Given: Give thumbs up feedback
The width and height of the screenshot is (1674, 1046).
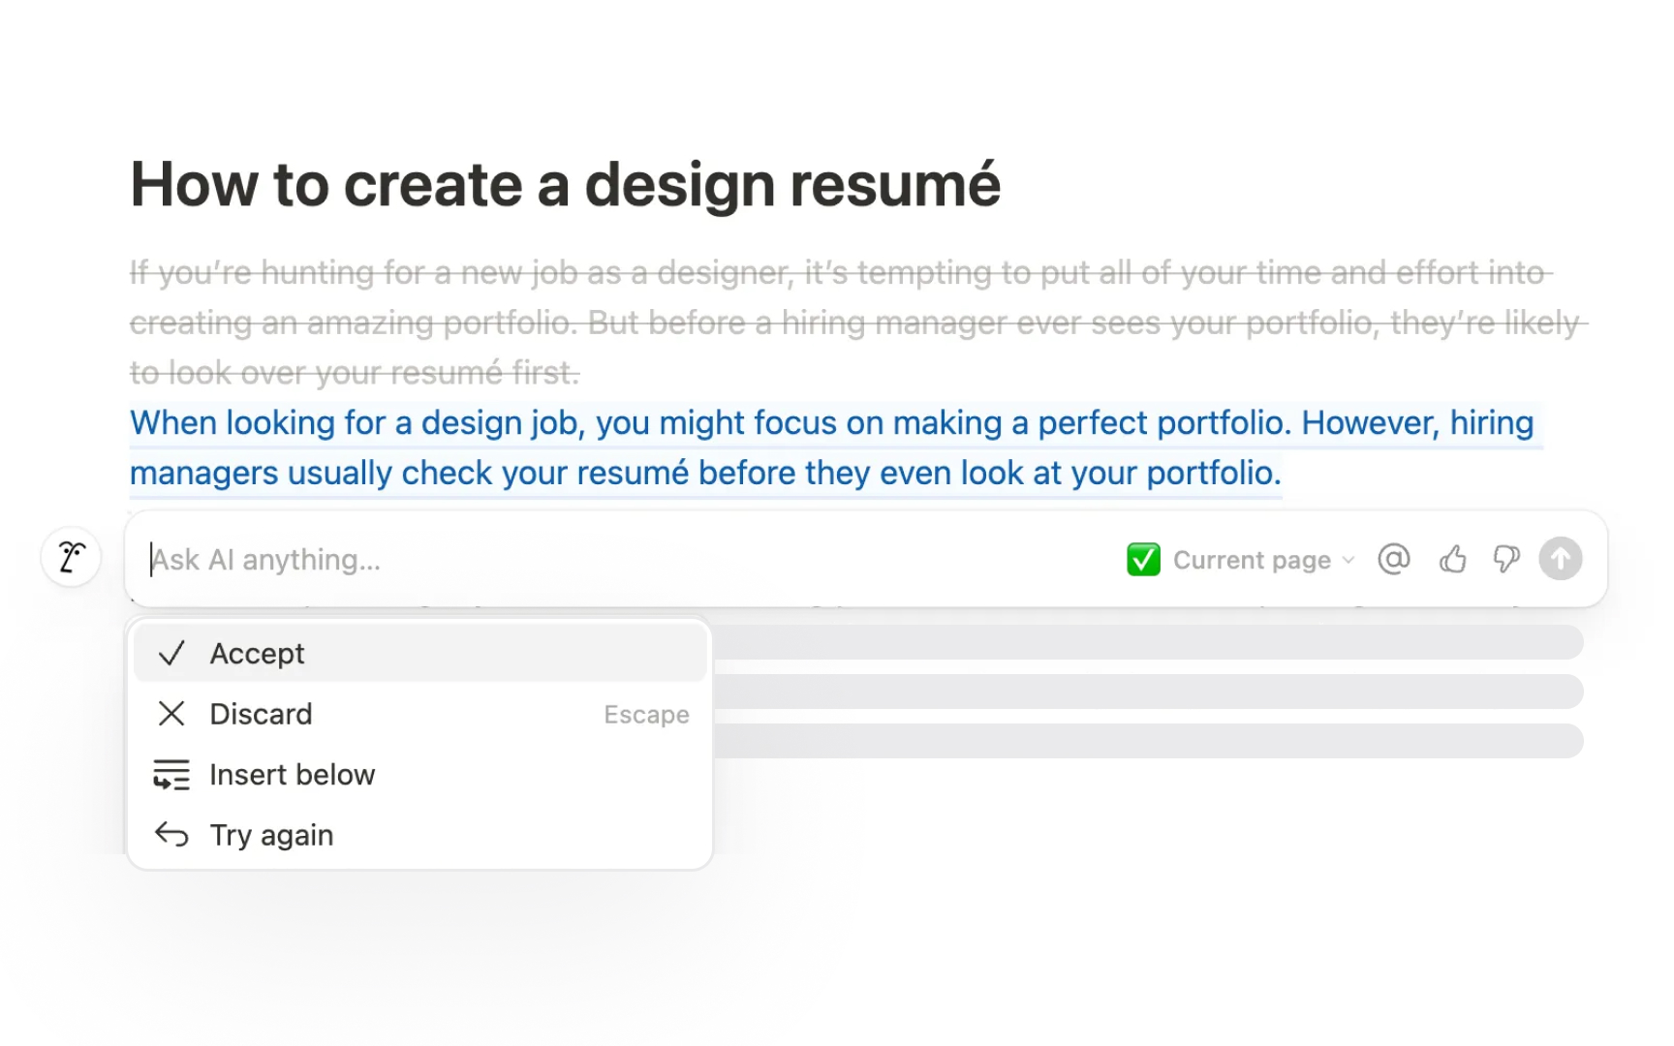Looking at the screenshot, I should coord(1452,559).
